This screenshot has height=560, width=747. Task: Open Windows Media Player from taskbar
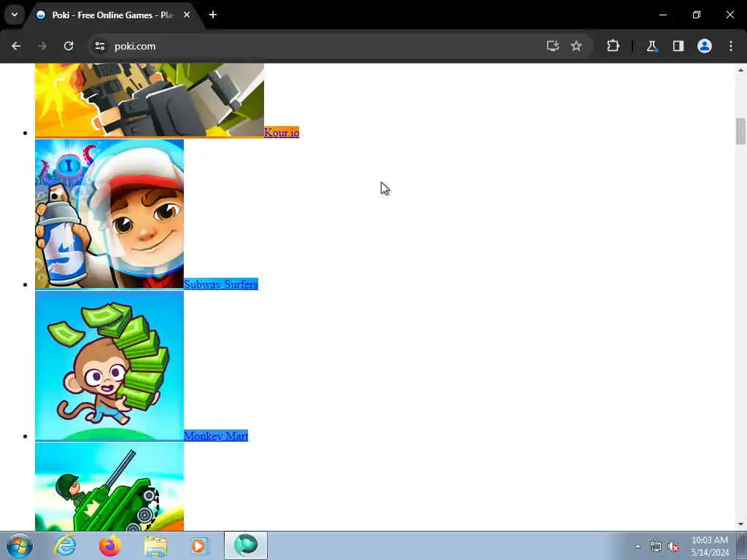click(x=199, y=545)
